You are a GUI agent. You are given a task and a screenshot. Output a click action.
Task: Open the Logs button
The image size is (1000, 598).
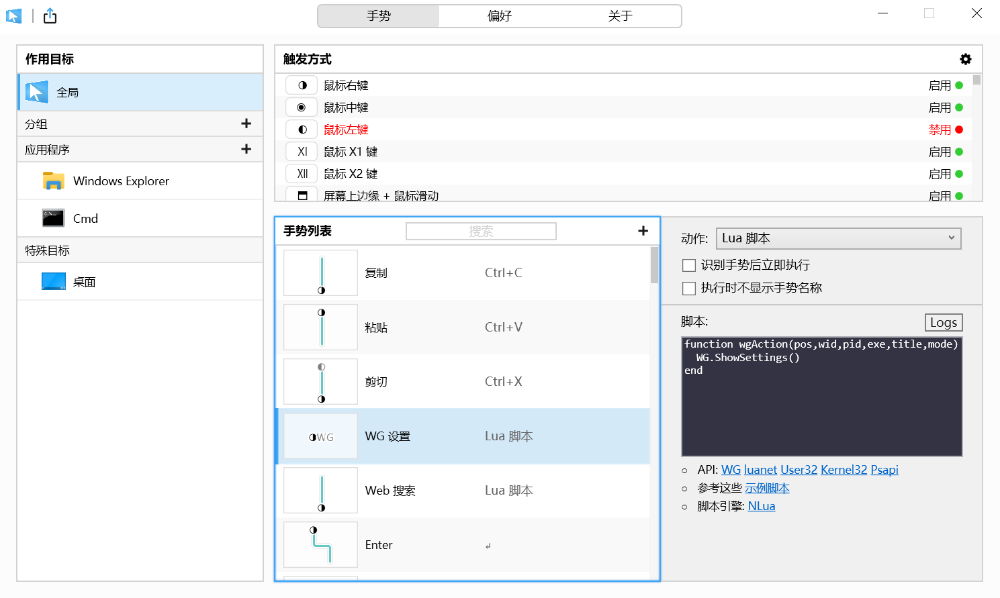pyautogui.click(x=944, y=322)
